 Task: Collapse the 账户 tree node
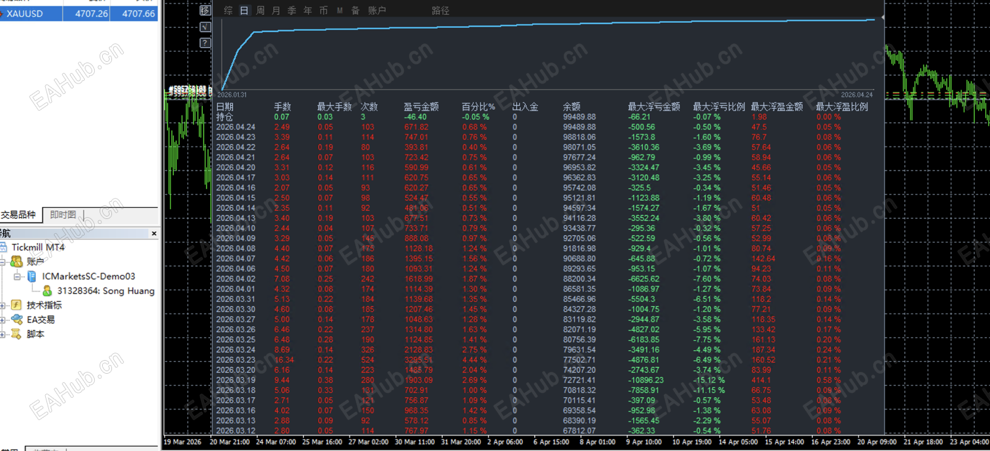click(x=2, y=262)
